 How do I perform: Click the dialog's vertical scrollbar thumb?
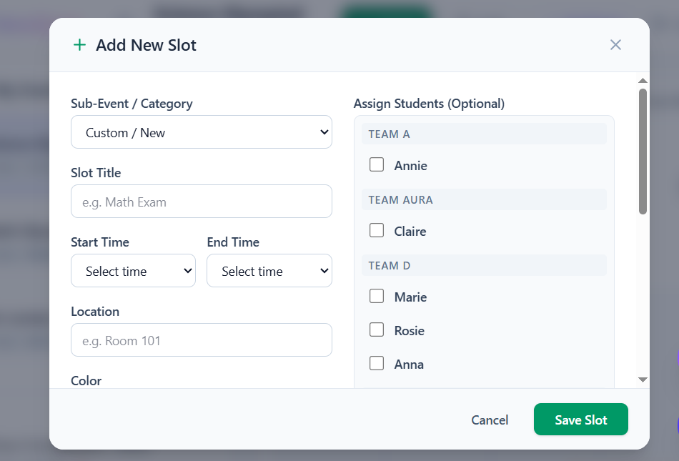pos(643,150)
